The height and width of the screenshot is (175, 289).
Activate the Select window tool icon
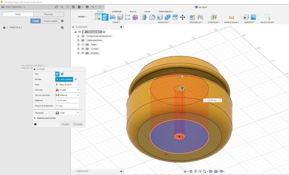(268, 17)
